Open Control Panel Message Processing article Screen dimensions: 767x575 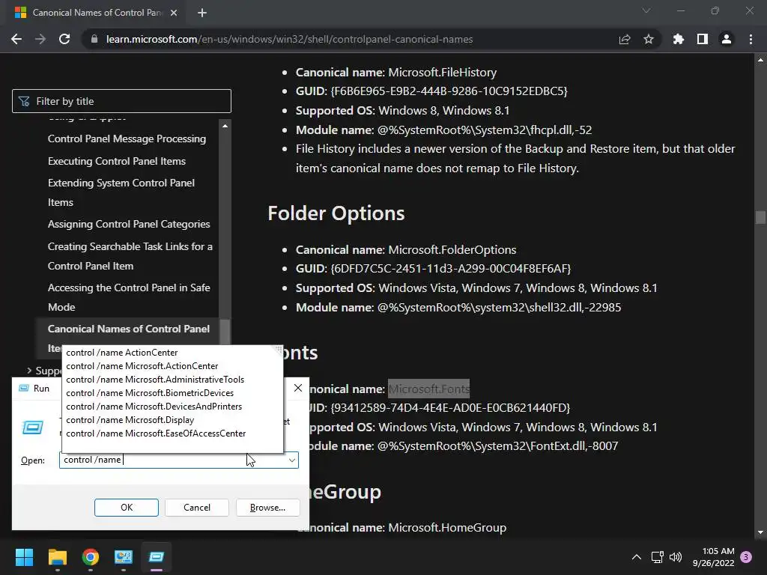coord(127,139)
